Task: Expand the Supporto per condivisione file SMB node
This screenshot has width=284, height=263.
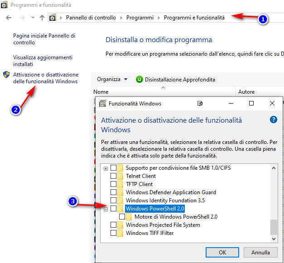Action: (106, 169)
